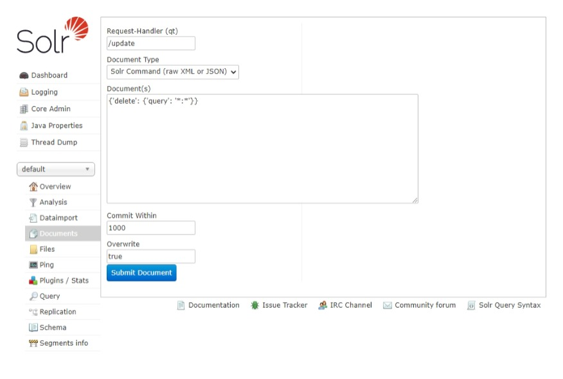Screen dimensions: 563x379
Task: Click the Ping monitor icon
Action: click(33, 265)
